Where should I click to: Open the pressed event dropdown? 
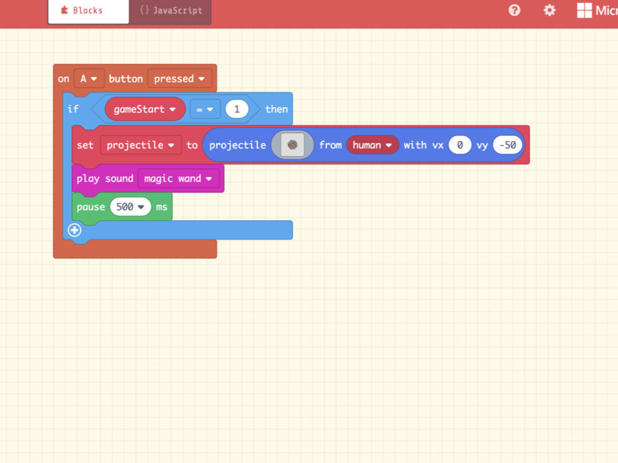179,79
